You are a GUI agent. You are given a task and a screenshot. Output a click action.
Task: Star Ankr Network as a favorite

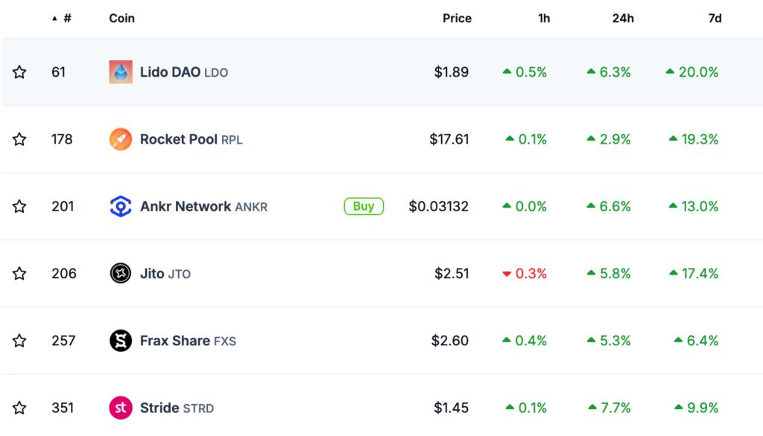(x=19, y=206)
